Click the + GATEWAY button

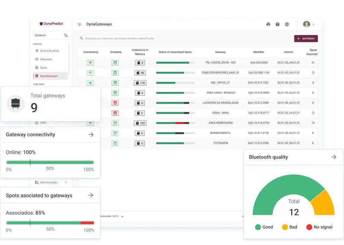pyautogui.click(x=306, y=39)
